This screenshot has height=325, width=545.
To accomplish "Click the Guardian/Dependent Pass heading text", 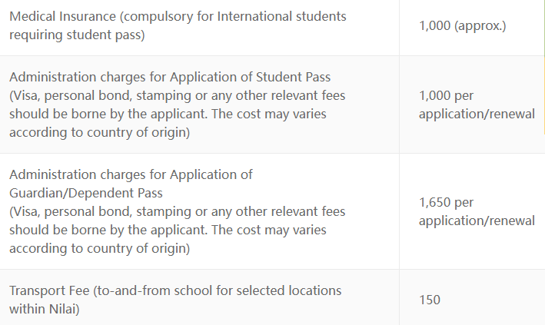I will coord(86,193).
